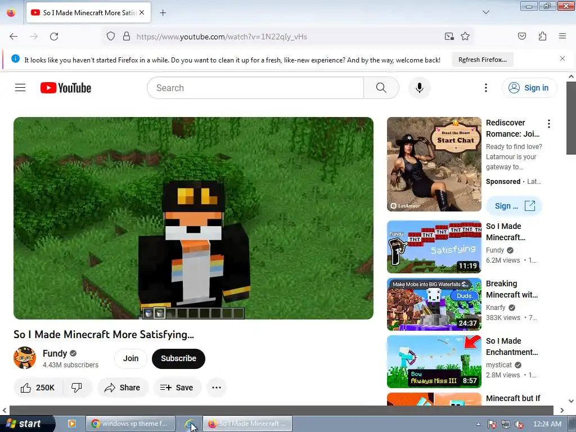576x432 pixels.
Task: Open So I Made Enchantment thumbnail 8:57
Action: click(x=434, y=362)
